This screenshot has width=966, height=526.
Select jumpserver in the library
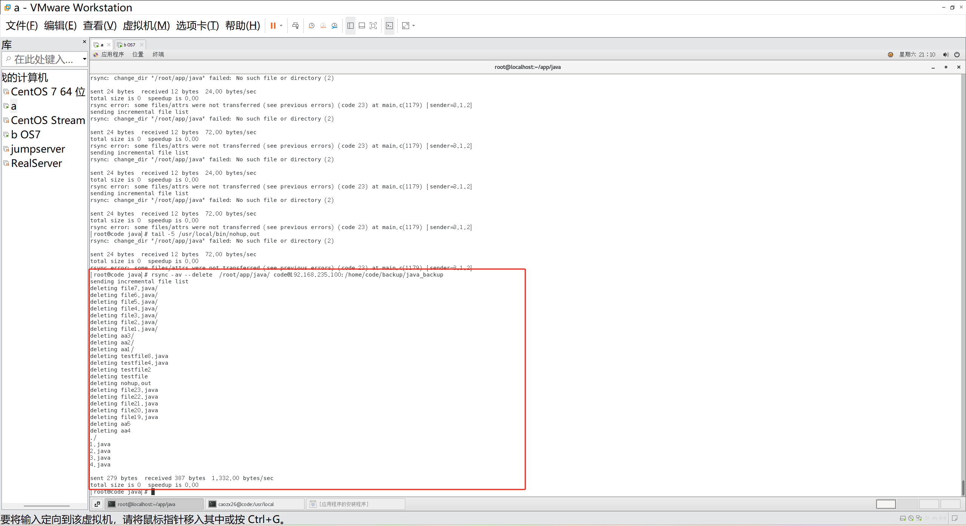tap(38, 149)
